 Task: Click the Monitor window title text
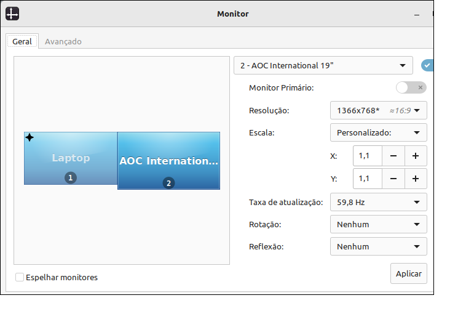point(233,14)
